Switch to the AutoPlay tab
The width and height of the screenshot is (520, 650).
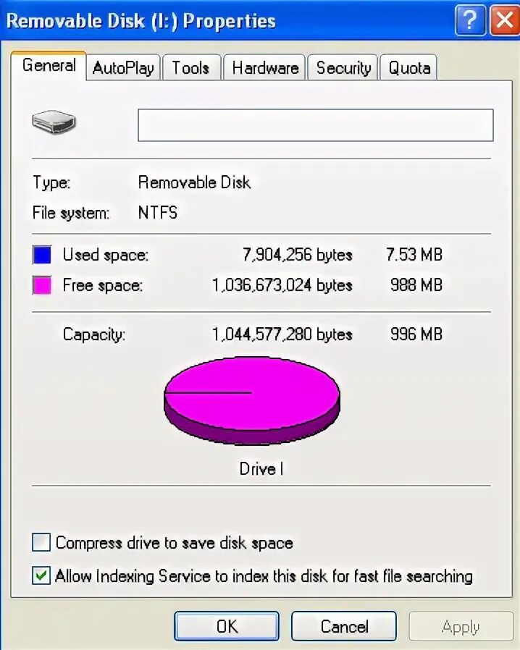pyautogui.click(x=123, y=67)
